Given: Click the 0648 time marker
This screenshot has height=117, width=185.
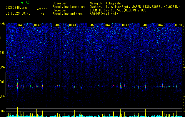Looking at the screenshot, I should tap(143, 25).
